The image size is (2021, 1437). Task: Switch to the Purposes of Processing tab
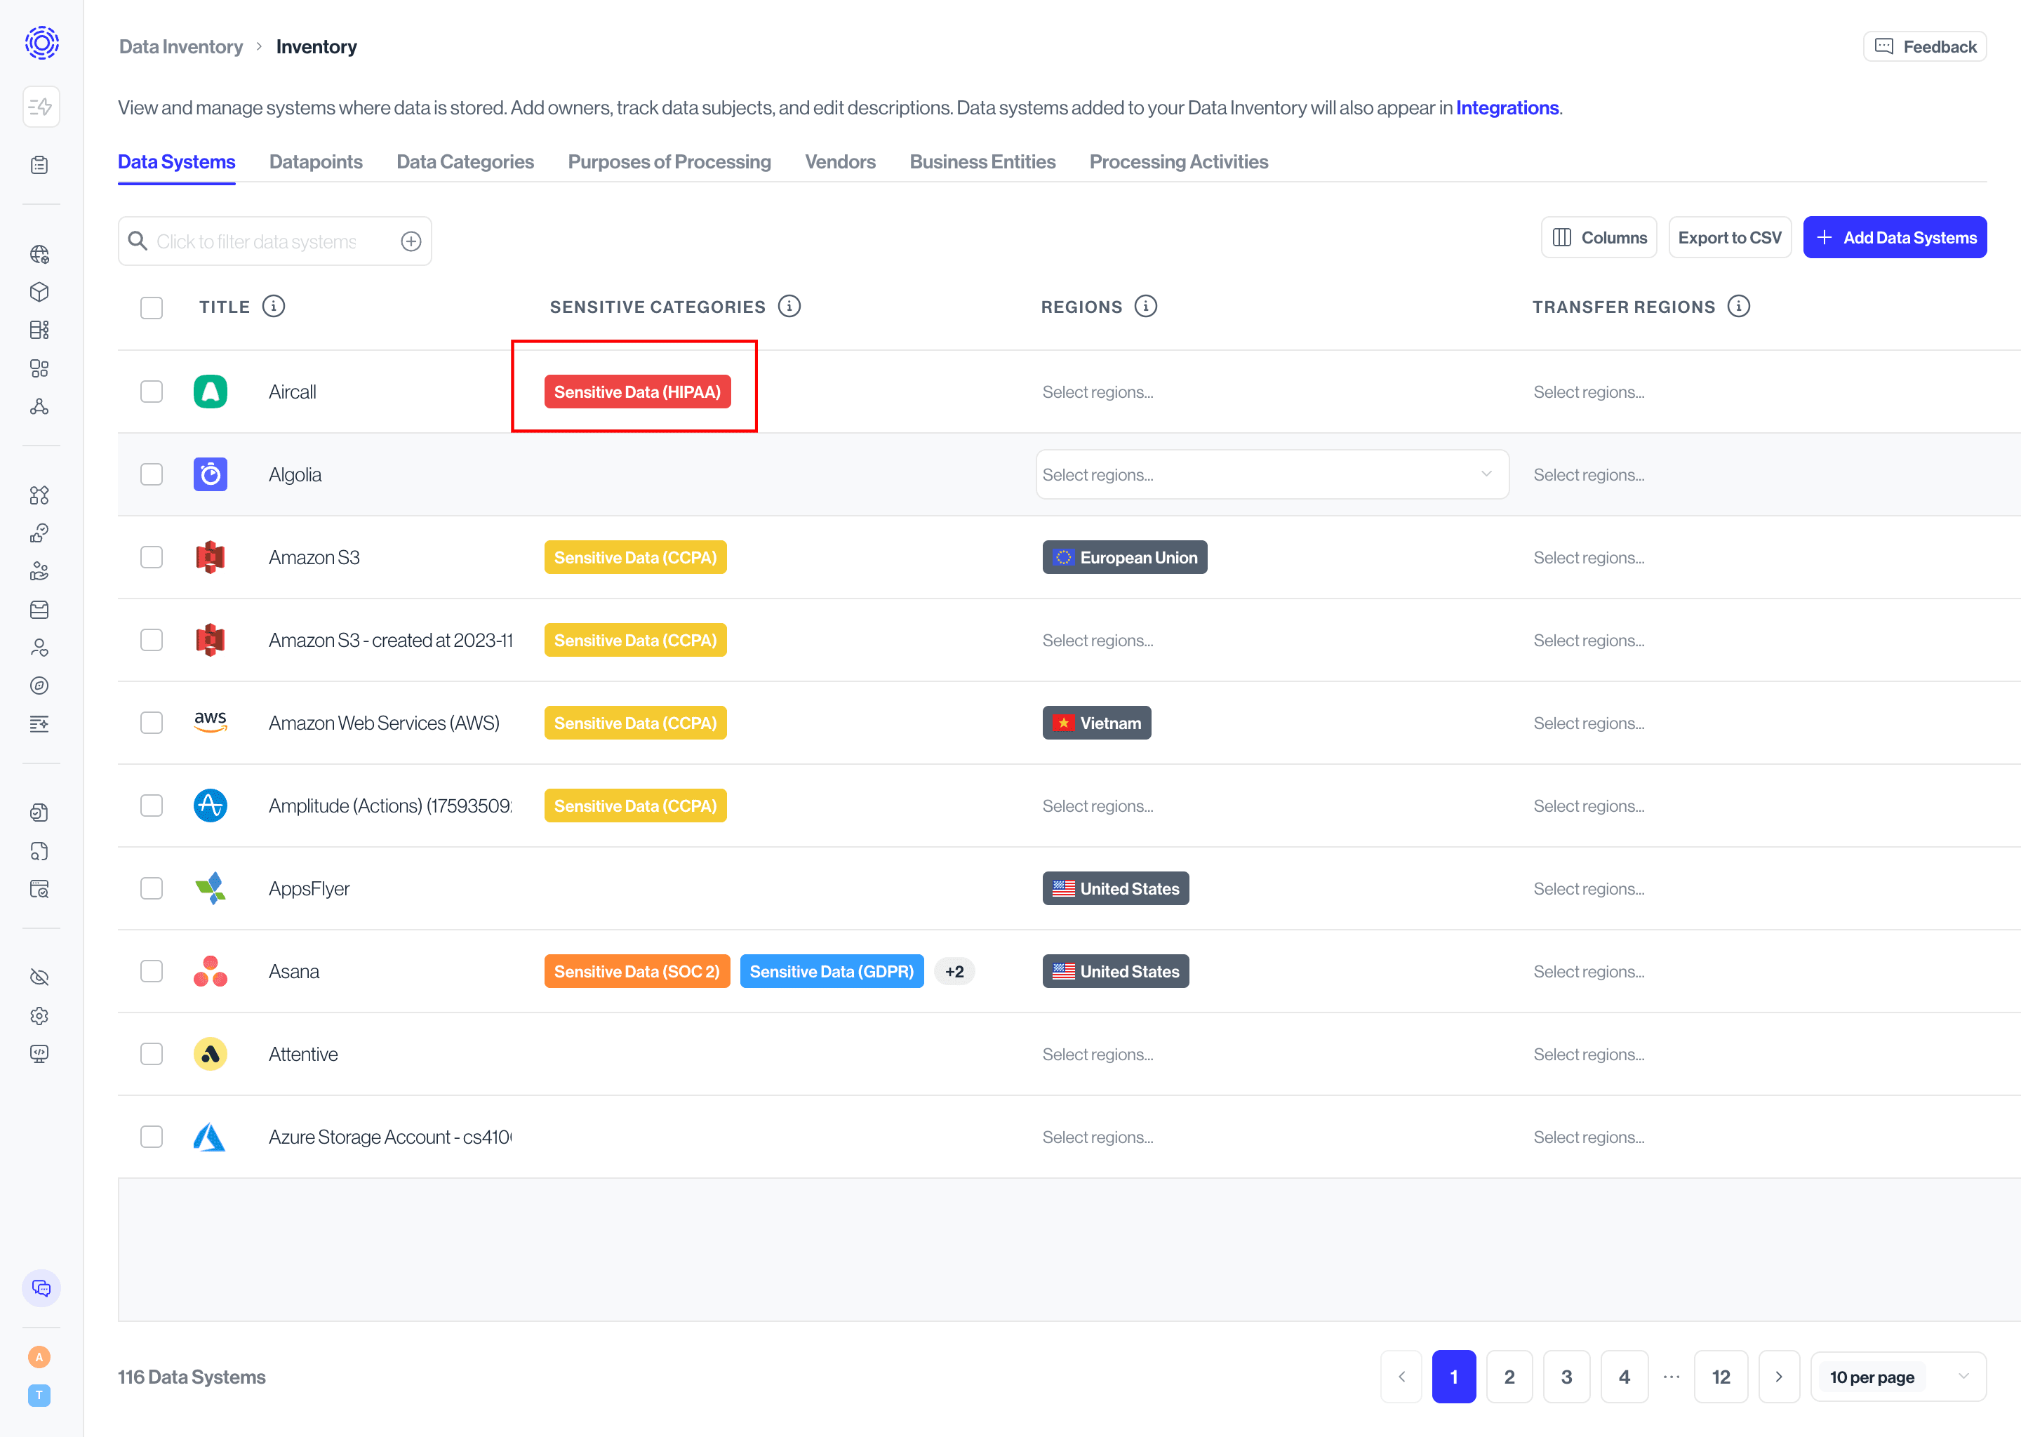click(669, 162)
